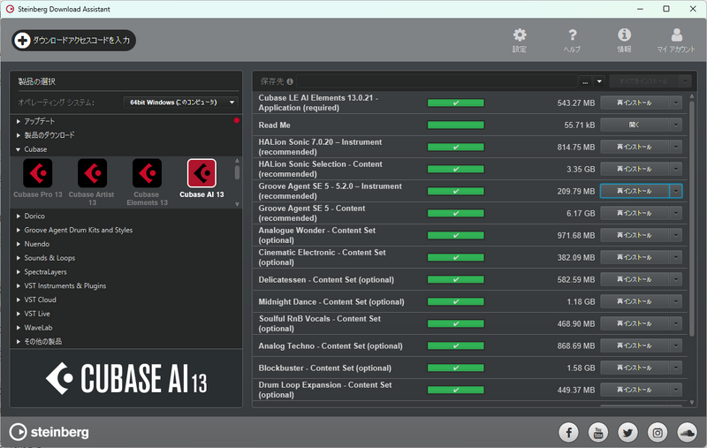Click scroll down arrow in product icon strip

pyautogui.click(x=237, y=204)
